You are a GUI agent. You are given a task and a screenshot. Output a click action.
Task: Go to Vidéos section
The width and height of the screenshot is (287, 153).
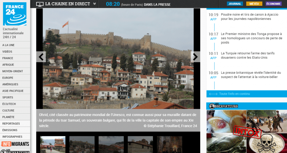tap(15, 52)
